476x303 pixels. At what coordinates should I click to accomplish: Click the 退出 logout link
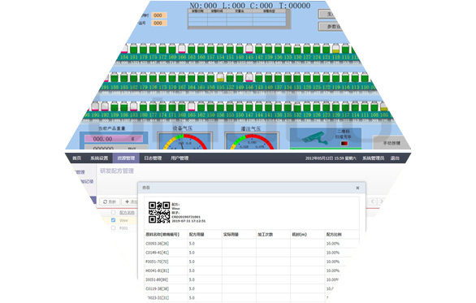point(395,158)
